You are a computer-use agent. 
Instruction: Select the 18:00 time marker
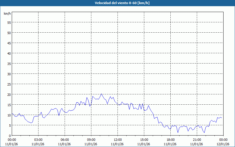170,140
